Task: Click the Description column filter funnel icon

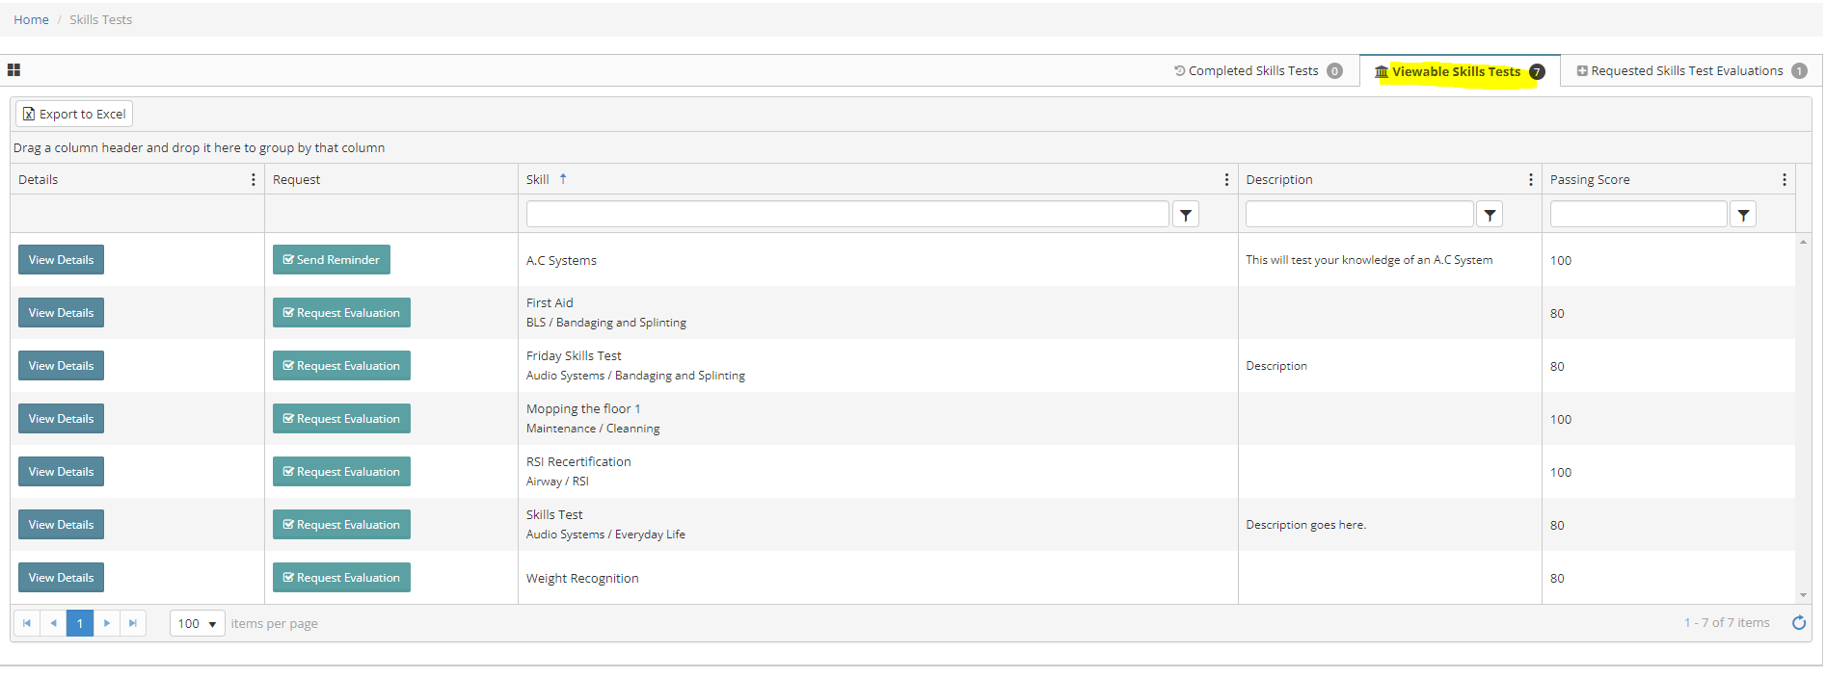Action: (1490, 215)
